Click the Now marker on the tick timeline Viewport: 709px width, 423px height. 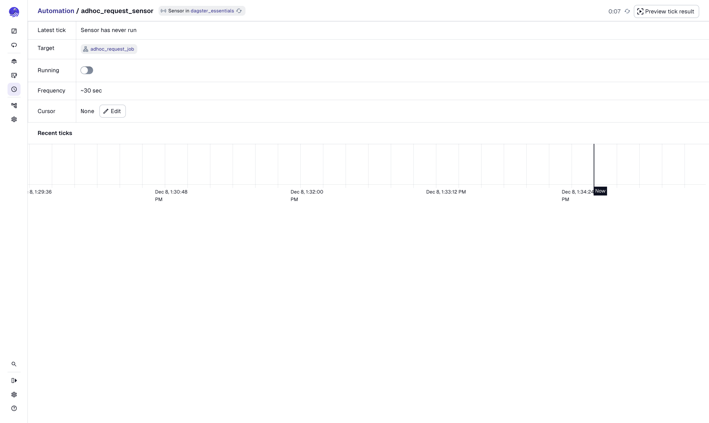[600, 191]
